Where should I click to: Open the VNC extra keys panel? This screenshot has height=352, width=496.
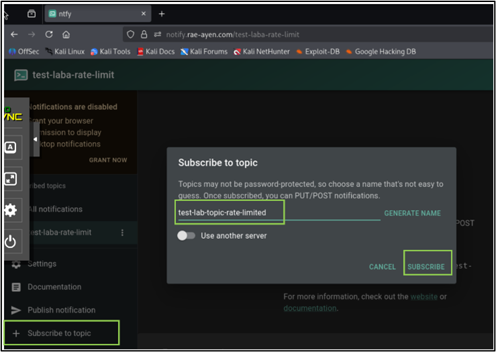[11, 148]
